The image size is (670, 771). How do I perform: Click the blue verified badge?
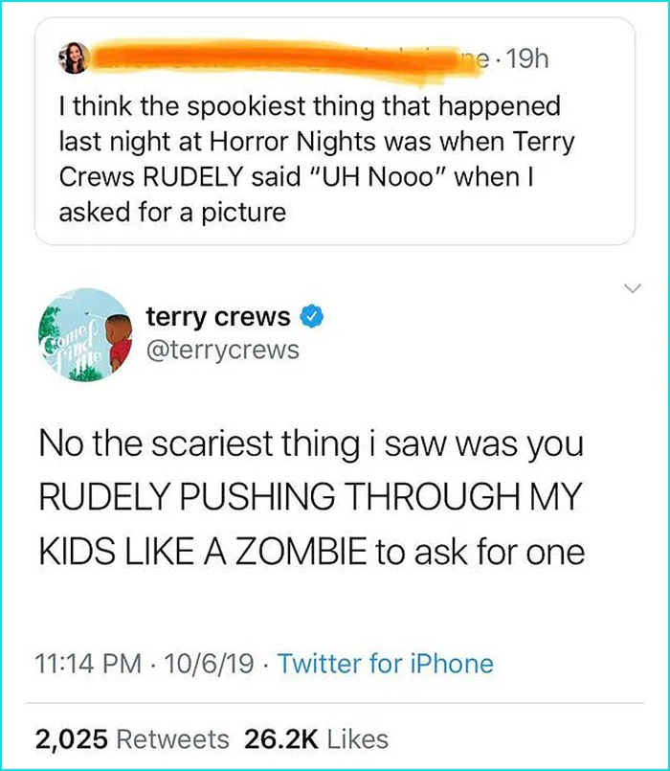(x=309, y=315)
